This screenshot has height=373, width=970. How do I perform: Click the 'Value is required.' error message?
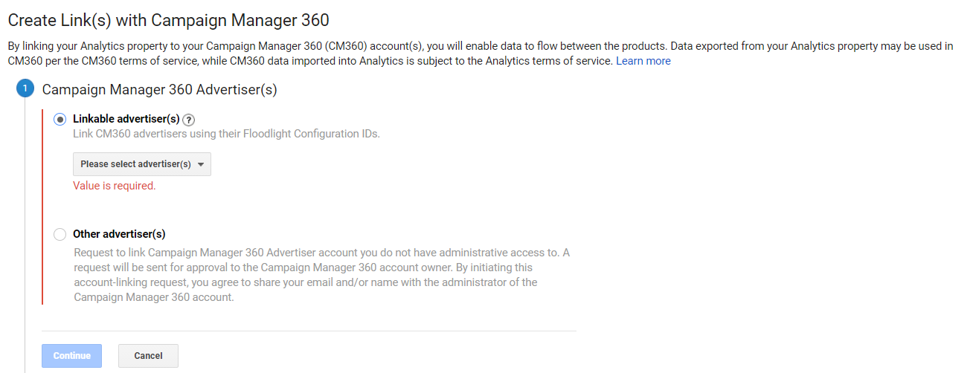(114, 186)
